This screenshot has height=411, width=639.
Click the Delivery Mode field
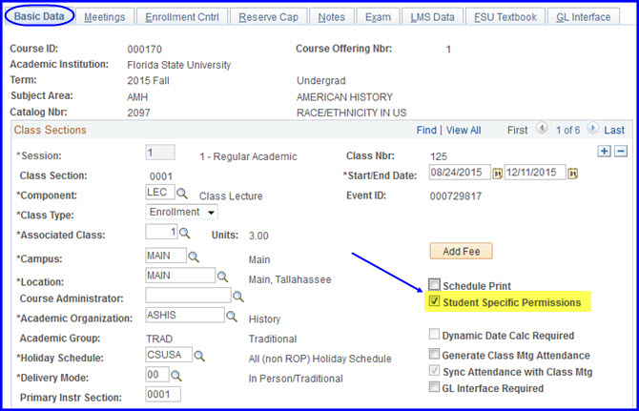(157, 375)
